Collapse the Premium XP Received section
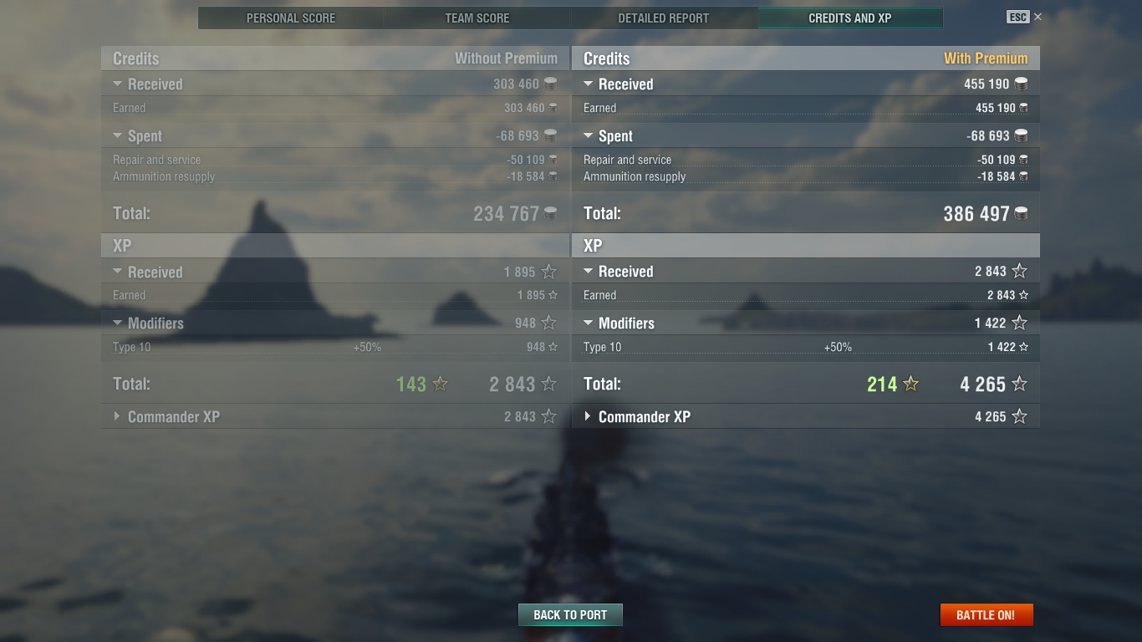The width and height of the screenshot is (1142, 642). (x=588, y=271)
